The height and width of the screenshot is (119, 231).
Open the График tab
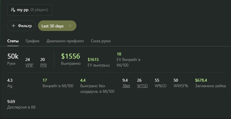click(x=32, y=41)
